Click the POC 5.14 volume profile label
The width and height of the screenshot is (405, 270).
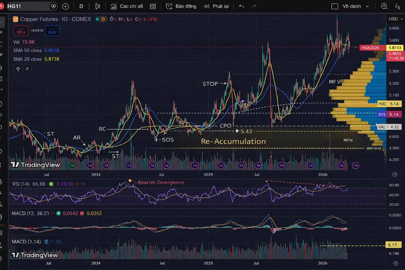(390, 104)
